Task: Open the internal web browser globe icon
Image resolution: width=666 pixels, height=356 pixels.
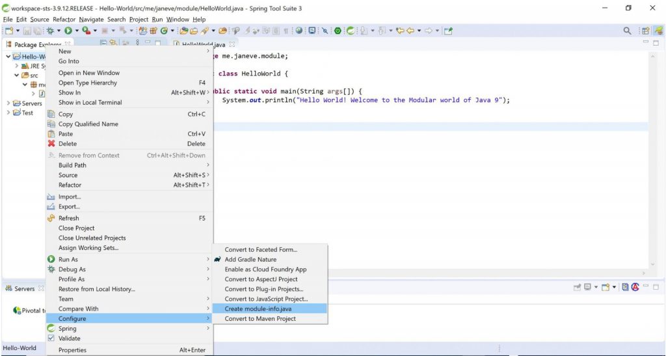Action: click(299, 31)
